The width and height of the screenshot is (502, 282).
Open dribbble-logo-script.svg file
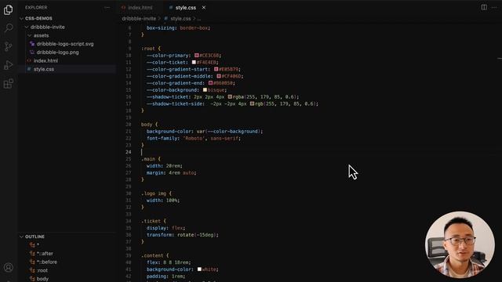65,44
